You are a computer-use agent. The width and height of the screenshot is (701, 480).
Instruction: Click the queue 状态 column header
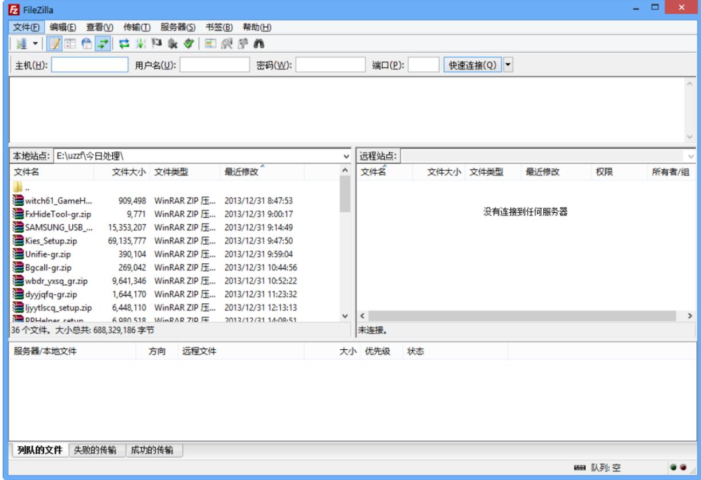[x=456, y=352]
